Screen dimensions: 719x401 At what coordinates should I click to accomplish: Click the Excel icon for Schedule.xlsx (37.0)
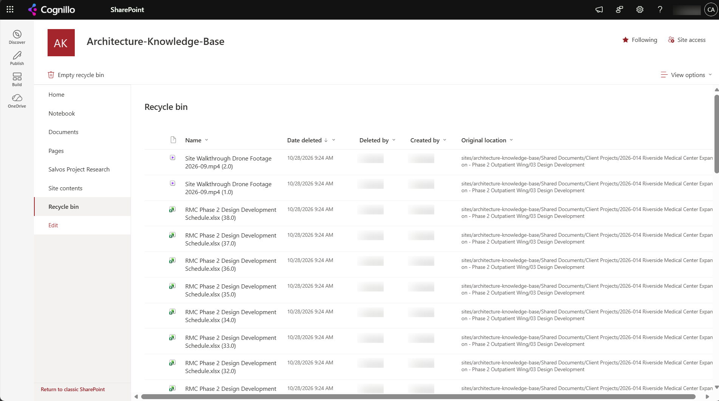point(172,235)
